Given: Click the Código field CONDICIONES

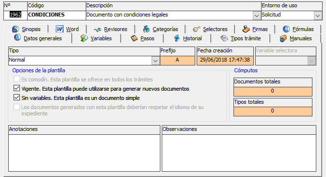Looking at the screenshot, I should [x=57, y=15].
